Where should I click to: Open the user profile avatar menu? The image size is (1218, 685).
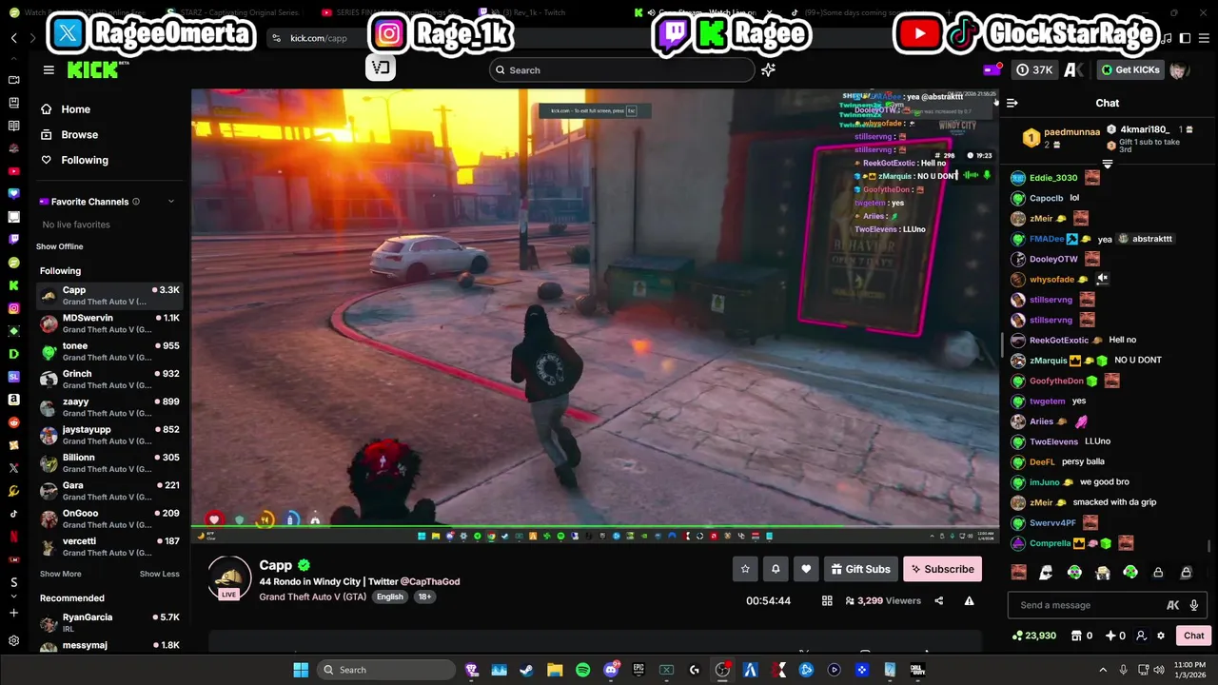[1179, 69]
